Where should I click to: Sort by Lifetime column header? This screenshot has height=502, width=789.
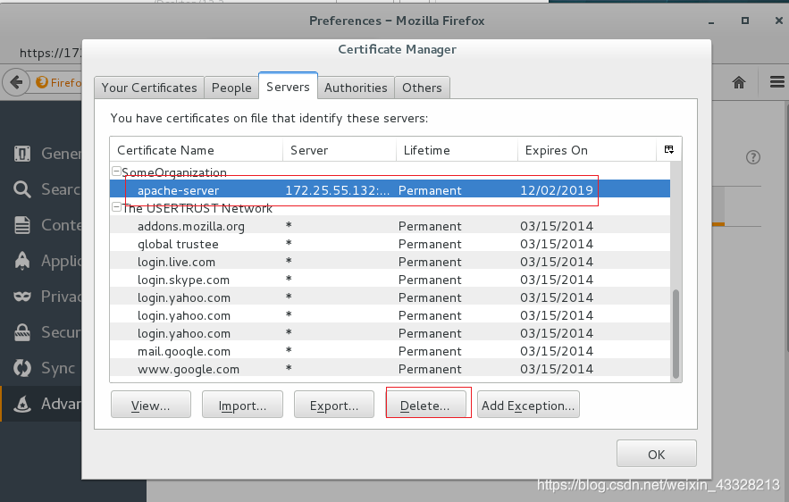[x=457, y=150]
